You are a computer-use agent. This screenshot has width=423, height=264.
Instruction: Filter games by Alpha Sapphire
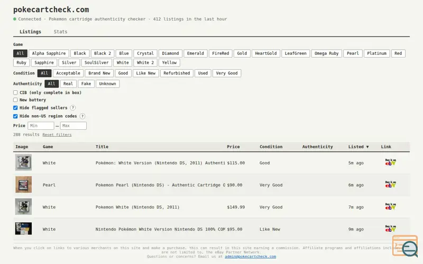click(x=49, y=53)
